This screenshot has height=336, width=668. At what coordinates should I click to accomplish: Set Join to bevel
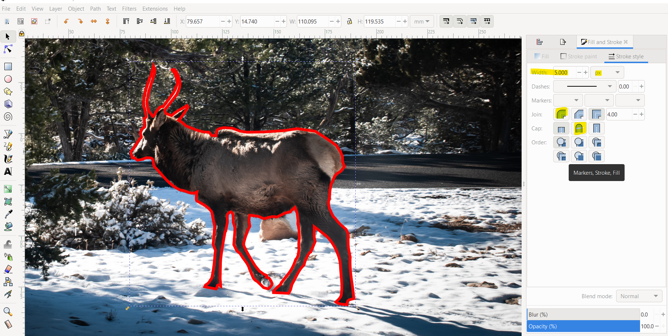579,114
